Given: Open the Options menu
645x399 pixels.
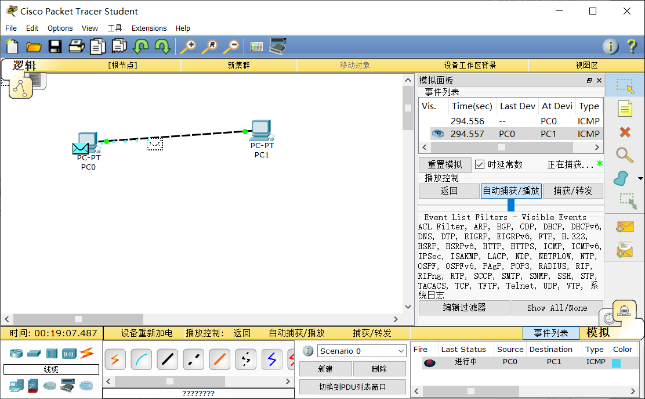Looking at the screenshot, I should 60,28.
